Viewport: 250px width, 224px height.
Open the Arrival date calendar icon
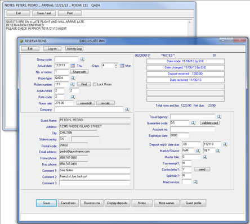[x=73, y=66]
